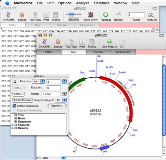Open Text View in back window toolbar
This screenshot has height=160, width=166.
[35, 15]
